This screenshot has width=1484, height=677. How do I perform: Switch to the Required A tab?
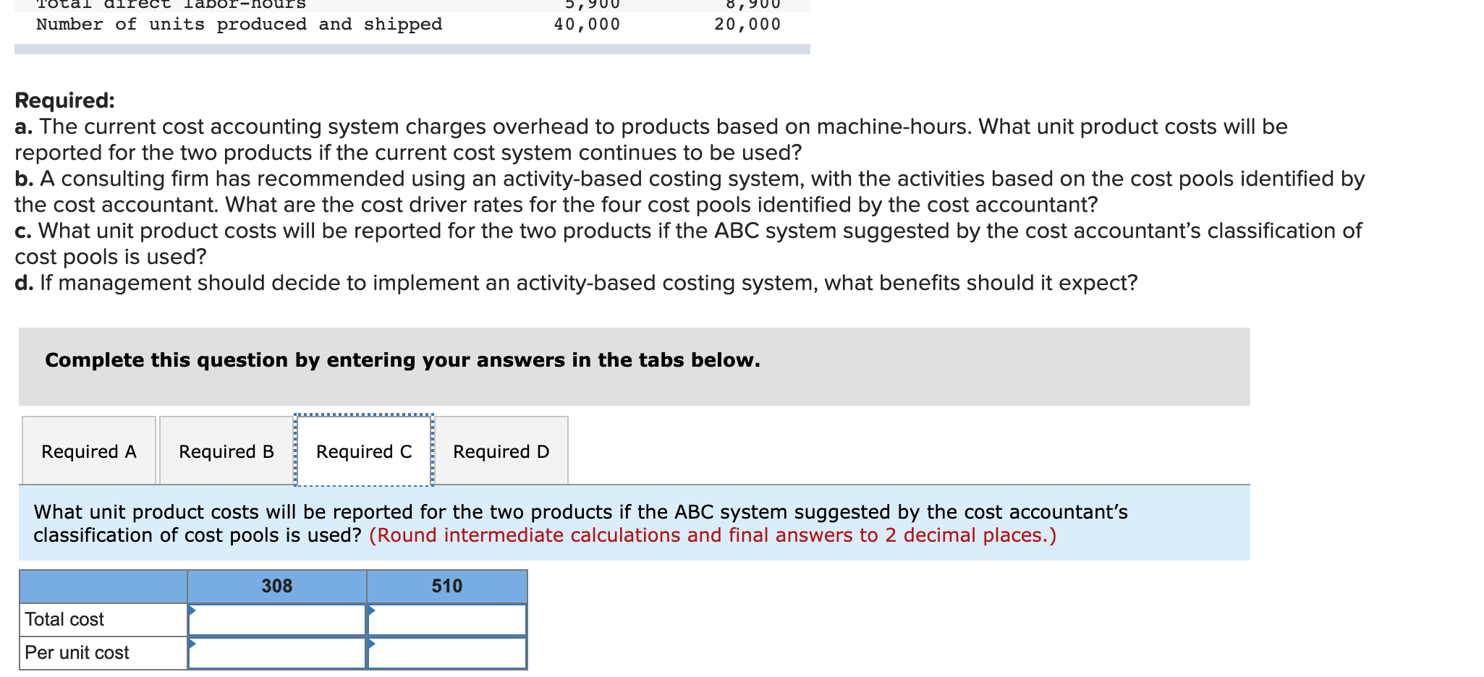88,451
